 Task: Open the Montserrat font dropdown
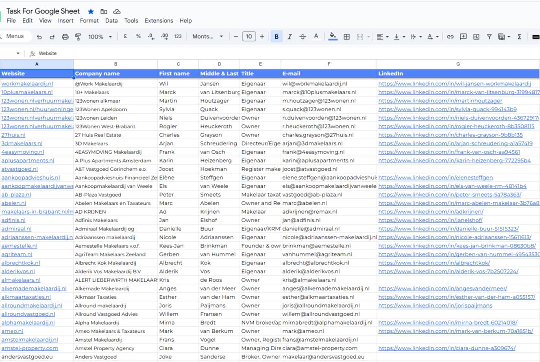point(208,37)
